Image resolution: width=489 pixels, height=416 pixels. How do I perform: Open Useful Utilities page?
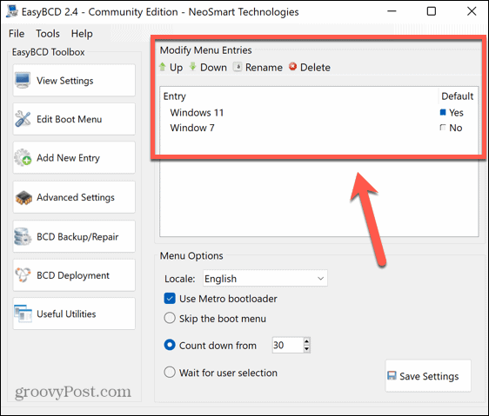(x=74, y=314)
